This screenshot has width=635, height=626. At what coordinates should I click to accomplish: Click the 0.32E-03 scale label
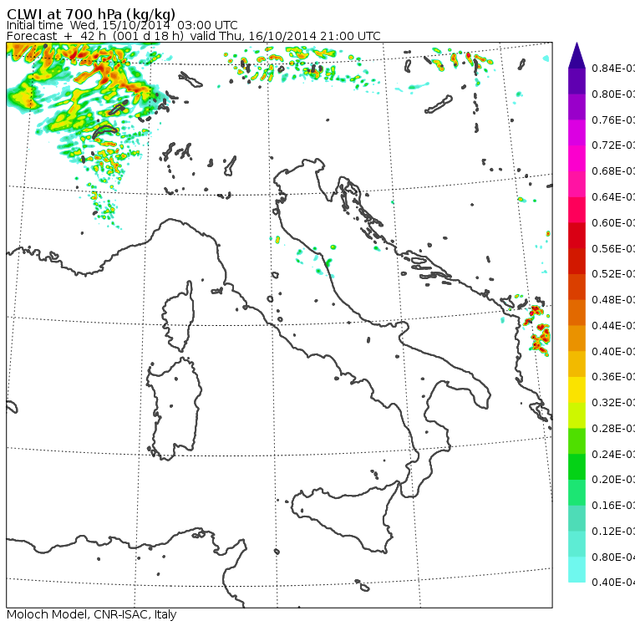[x=613, y=403]
